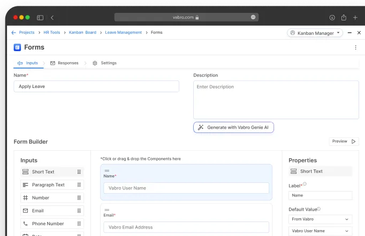The image size is (365, 236).
Task: Click Generate with Vabro Genie AI button
Action: tap(233, 128)
